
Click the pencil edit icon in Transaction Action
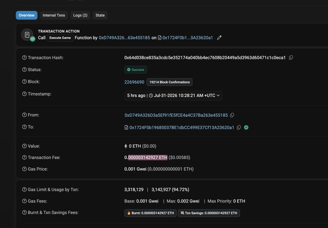point(219,38)
